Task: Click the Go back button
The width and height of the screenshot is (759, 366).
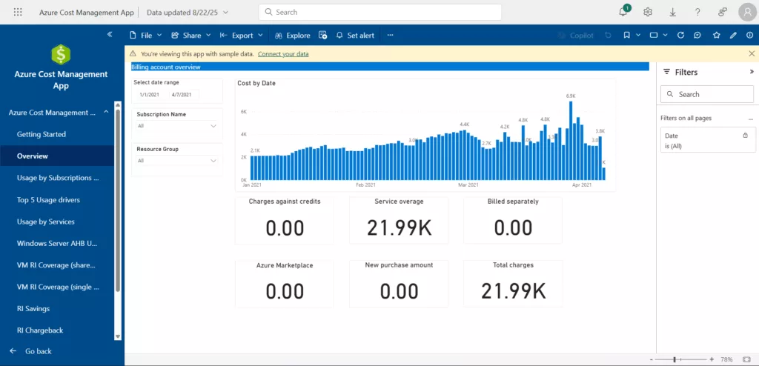Action: (31, 351)
